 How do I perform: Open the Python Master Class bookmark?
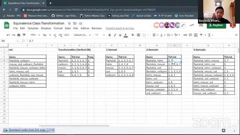pos(93,16)
